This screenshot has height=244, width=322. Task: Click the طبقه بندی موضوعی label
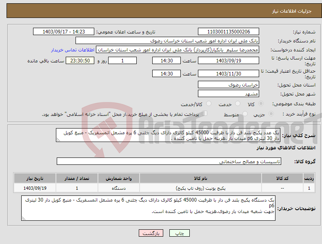click(294, 104)
